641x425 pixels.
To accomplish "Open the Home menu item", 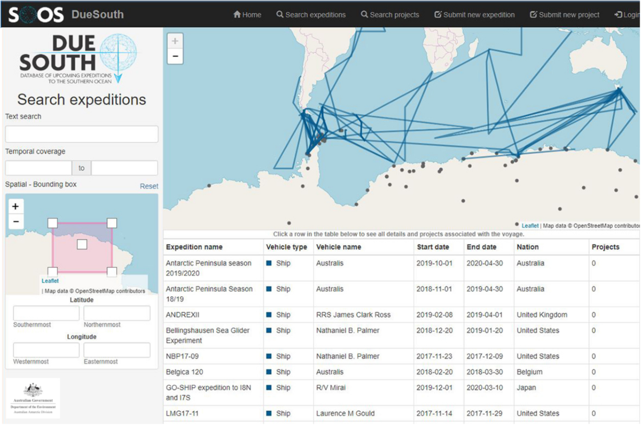I will tap(247, 15).
